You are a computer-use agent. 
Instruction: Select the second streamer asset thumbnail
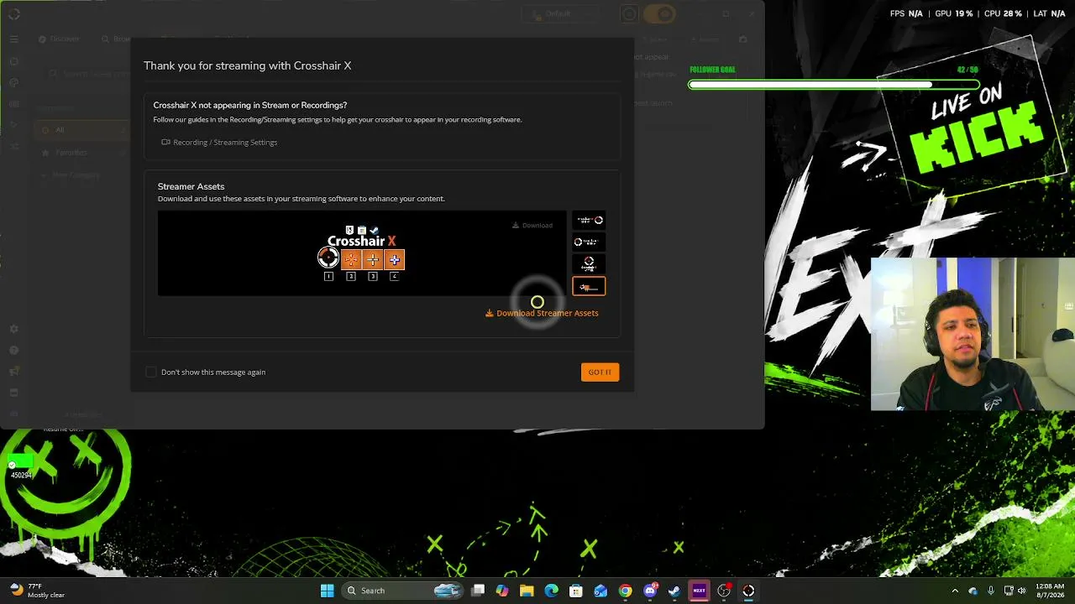[x=589, y=242]
